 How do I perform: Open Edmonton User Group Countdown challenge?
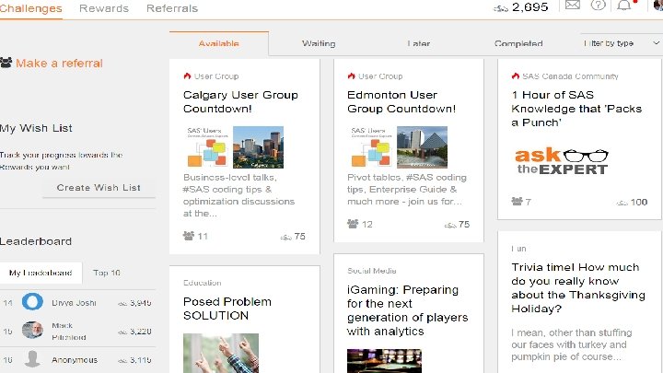[401, 101]
